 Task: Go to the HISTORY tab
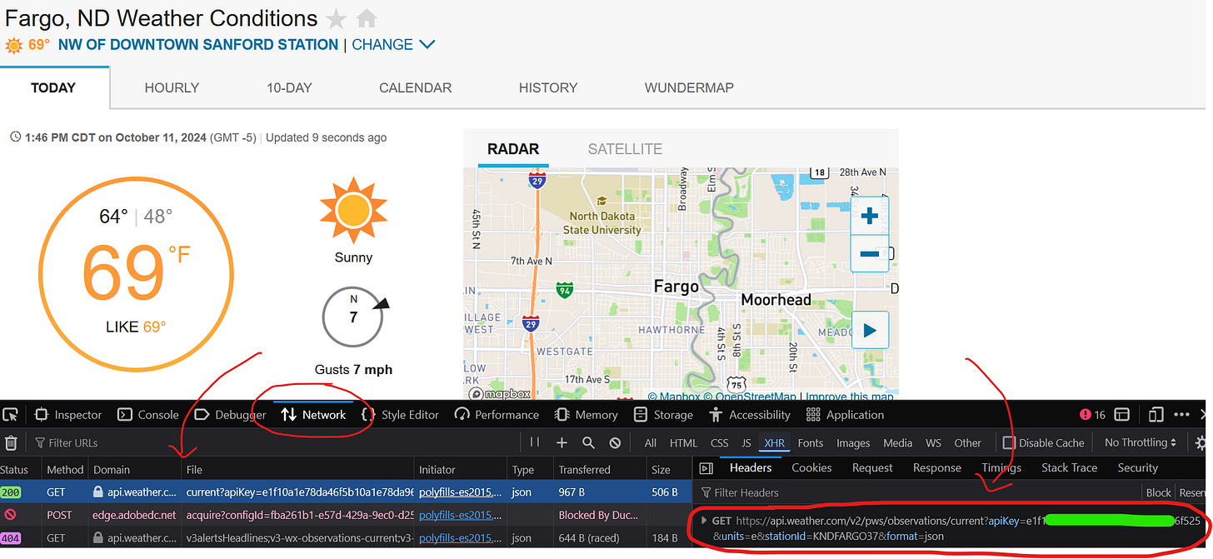pos(547,87)
